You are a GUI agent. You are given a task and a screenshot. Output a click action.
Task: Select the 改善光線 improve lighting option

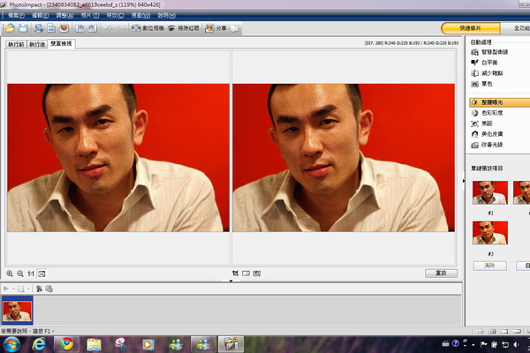point(487,145)
